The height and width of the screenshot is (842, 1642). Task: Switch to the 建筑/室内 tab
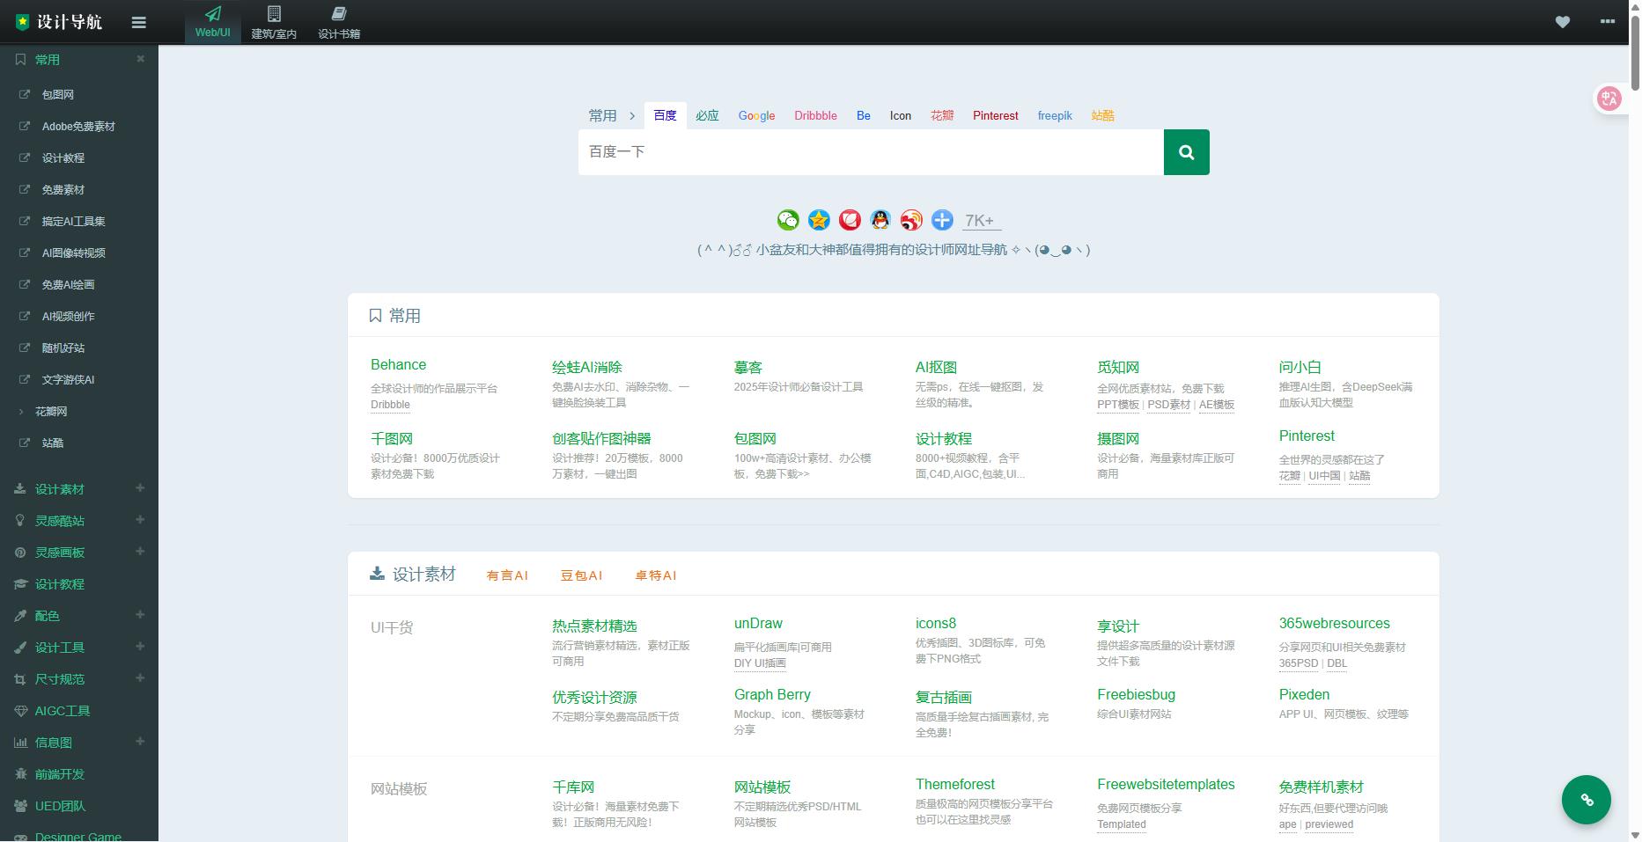274,22
